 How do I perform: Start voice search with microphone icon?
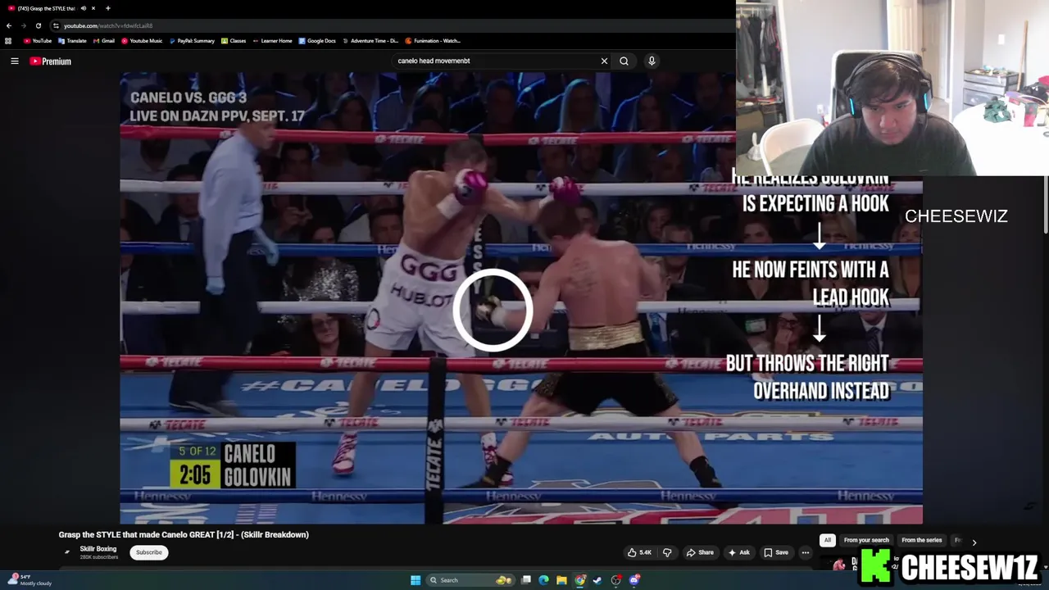pyautogui.click(x=652, y=61)
